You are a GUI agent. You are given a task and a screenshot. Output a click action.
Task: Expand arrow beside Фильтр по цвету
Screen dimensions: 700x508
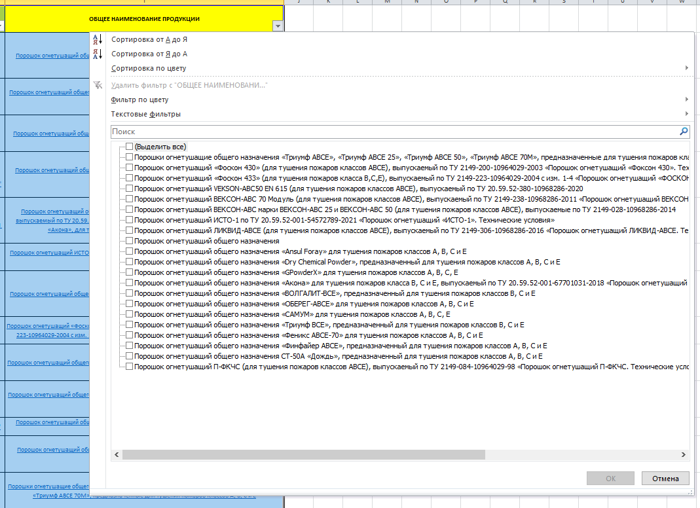(687, 99)
